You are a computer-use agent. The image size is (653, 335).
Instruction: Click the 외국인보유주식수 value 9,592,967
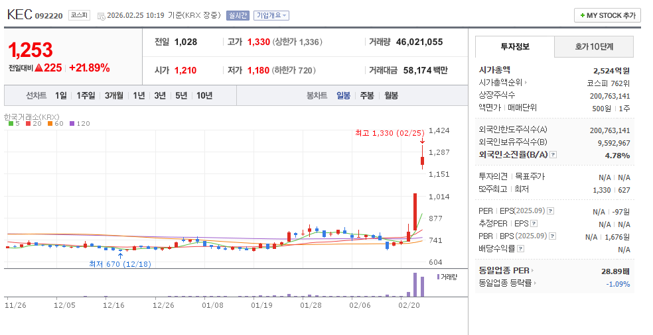(x=613, y=143)
